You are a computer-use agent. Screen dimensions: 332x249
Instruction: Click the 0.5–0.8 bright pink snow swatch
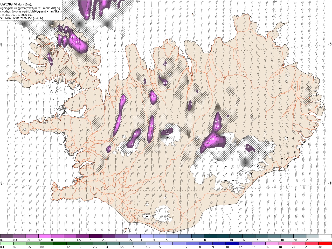point(45,236)
